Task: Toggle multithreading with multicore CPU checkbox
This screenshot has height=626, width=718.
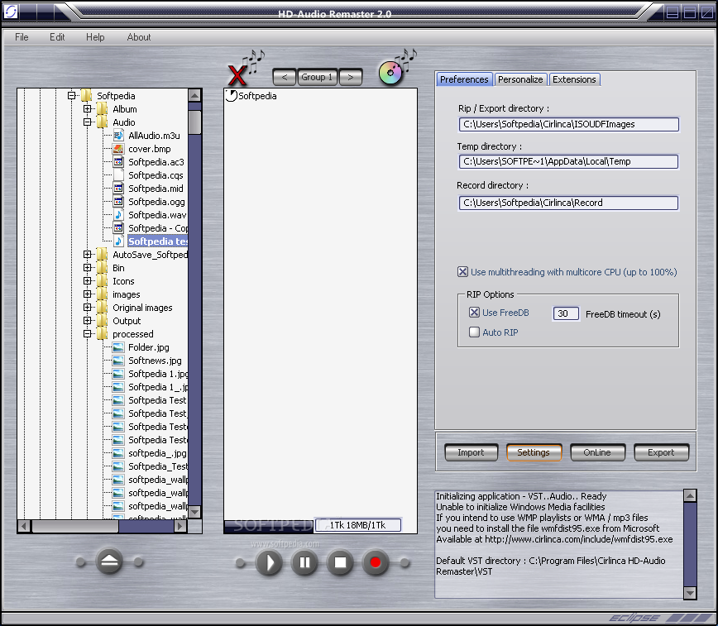Action: click(462, 272)
